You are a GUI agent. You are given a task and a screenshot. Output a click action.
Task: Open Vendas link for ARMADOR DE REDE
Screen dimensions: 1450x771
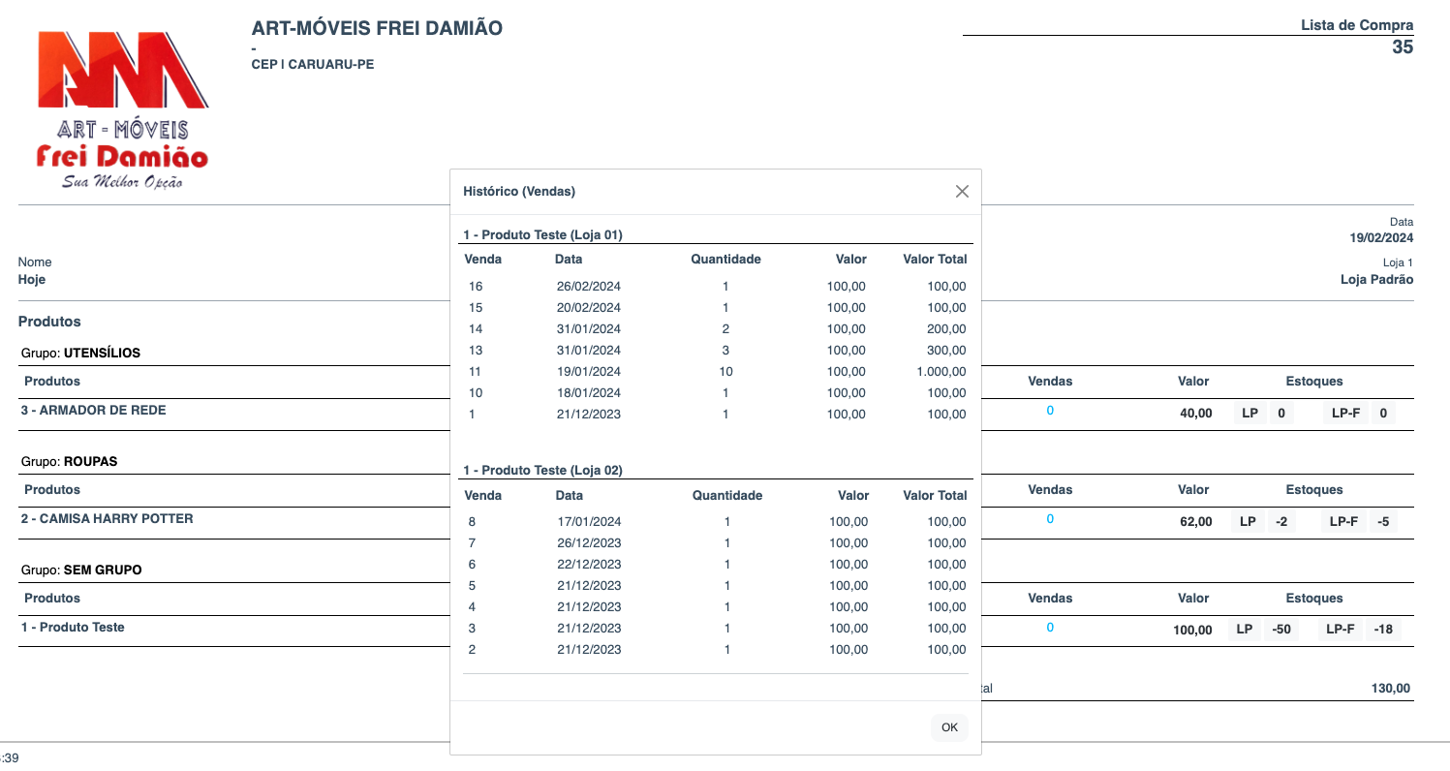click(1050, 411)
